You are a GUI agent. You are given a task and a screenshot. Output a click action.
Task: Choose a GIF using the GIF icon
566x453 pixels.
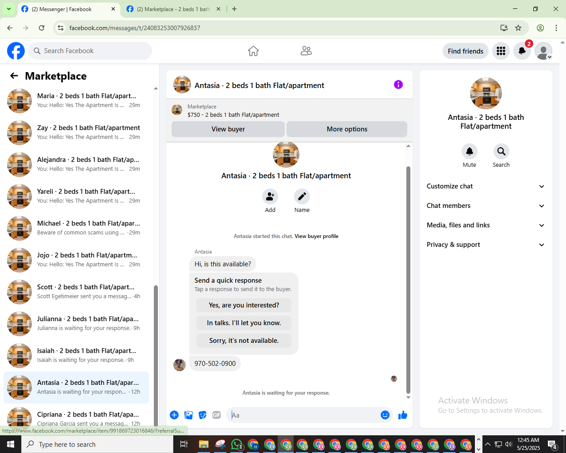(x=217, y=415)
